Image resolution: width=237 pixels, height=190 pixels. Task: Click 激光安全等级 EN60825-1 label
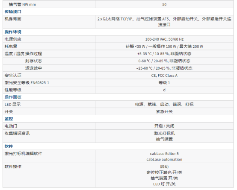pyautogui.click(x=27, y=82)
